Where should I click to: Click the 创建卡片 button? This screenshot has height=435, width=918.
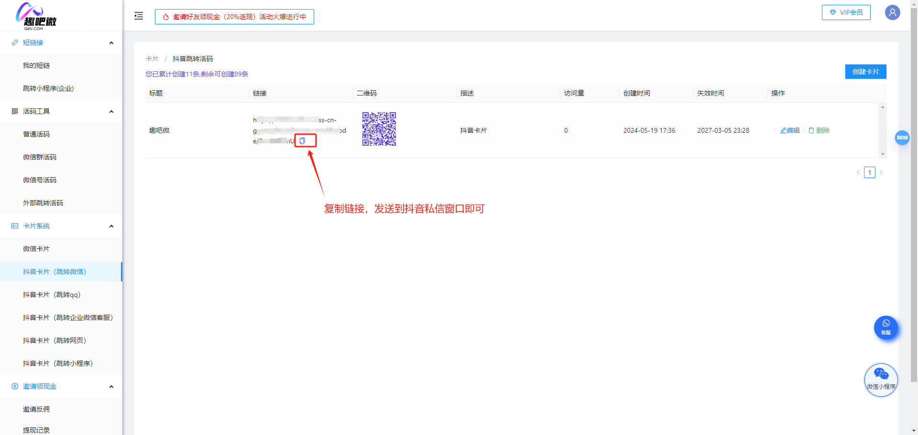(x=865, y=72)
